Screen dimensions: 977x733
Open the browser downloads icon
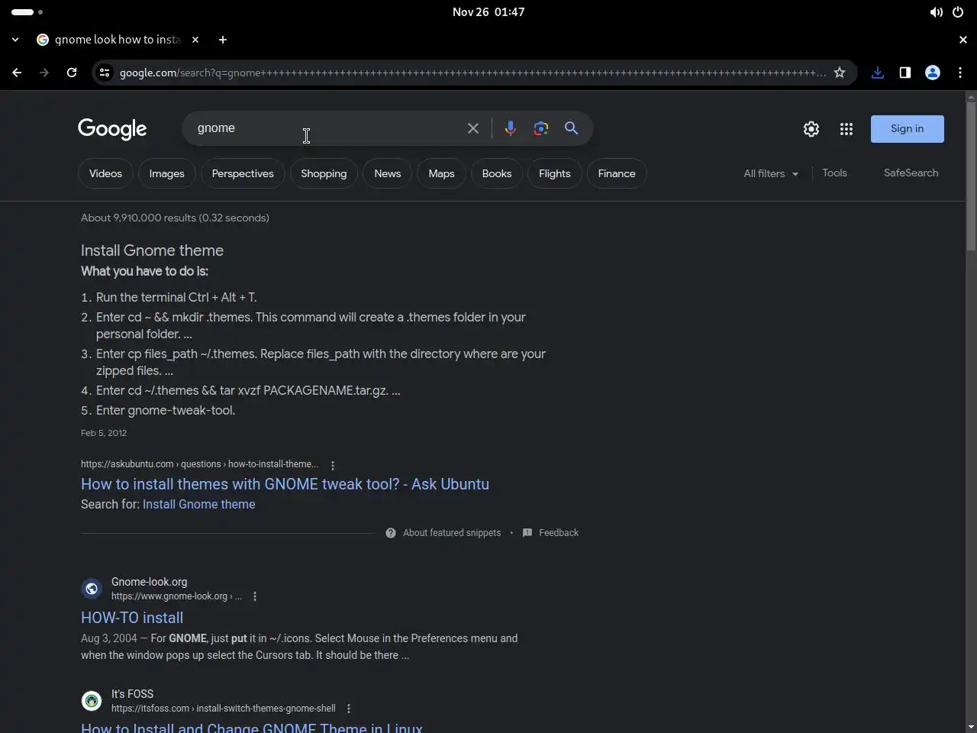point(878,73)
